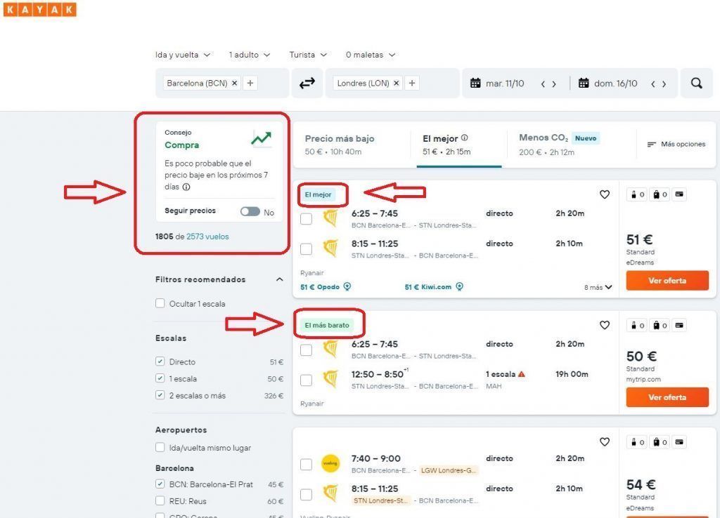Screen dimensions: 720x518
Task: Open the 2573 vuelos link
Action: [207, 237]
